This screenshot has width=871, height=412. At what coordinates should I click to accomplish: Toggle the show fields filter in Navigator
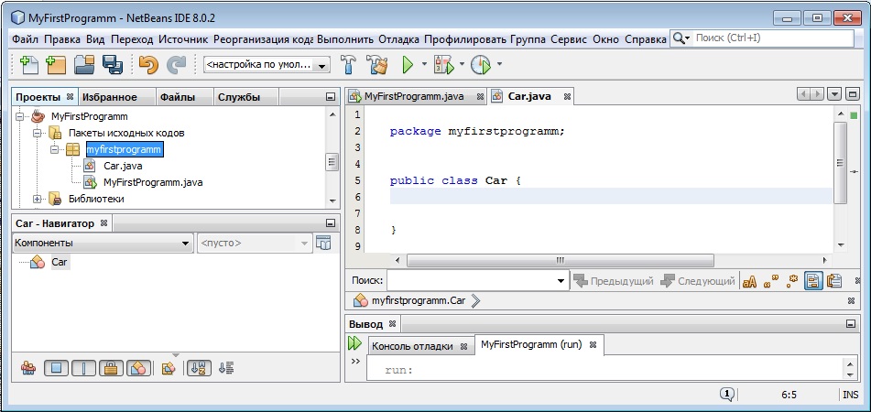[x=56, y=367]
